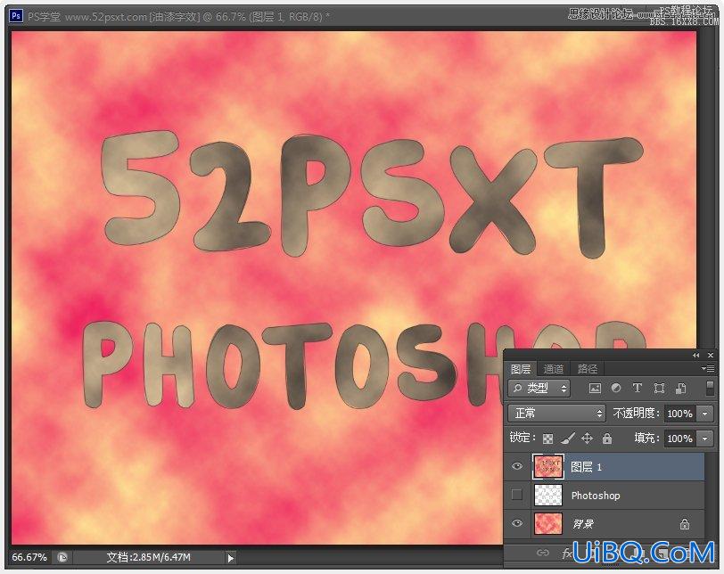Toggle the layer filtering on/off switch

click(x=710, y=388)
